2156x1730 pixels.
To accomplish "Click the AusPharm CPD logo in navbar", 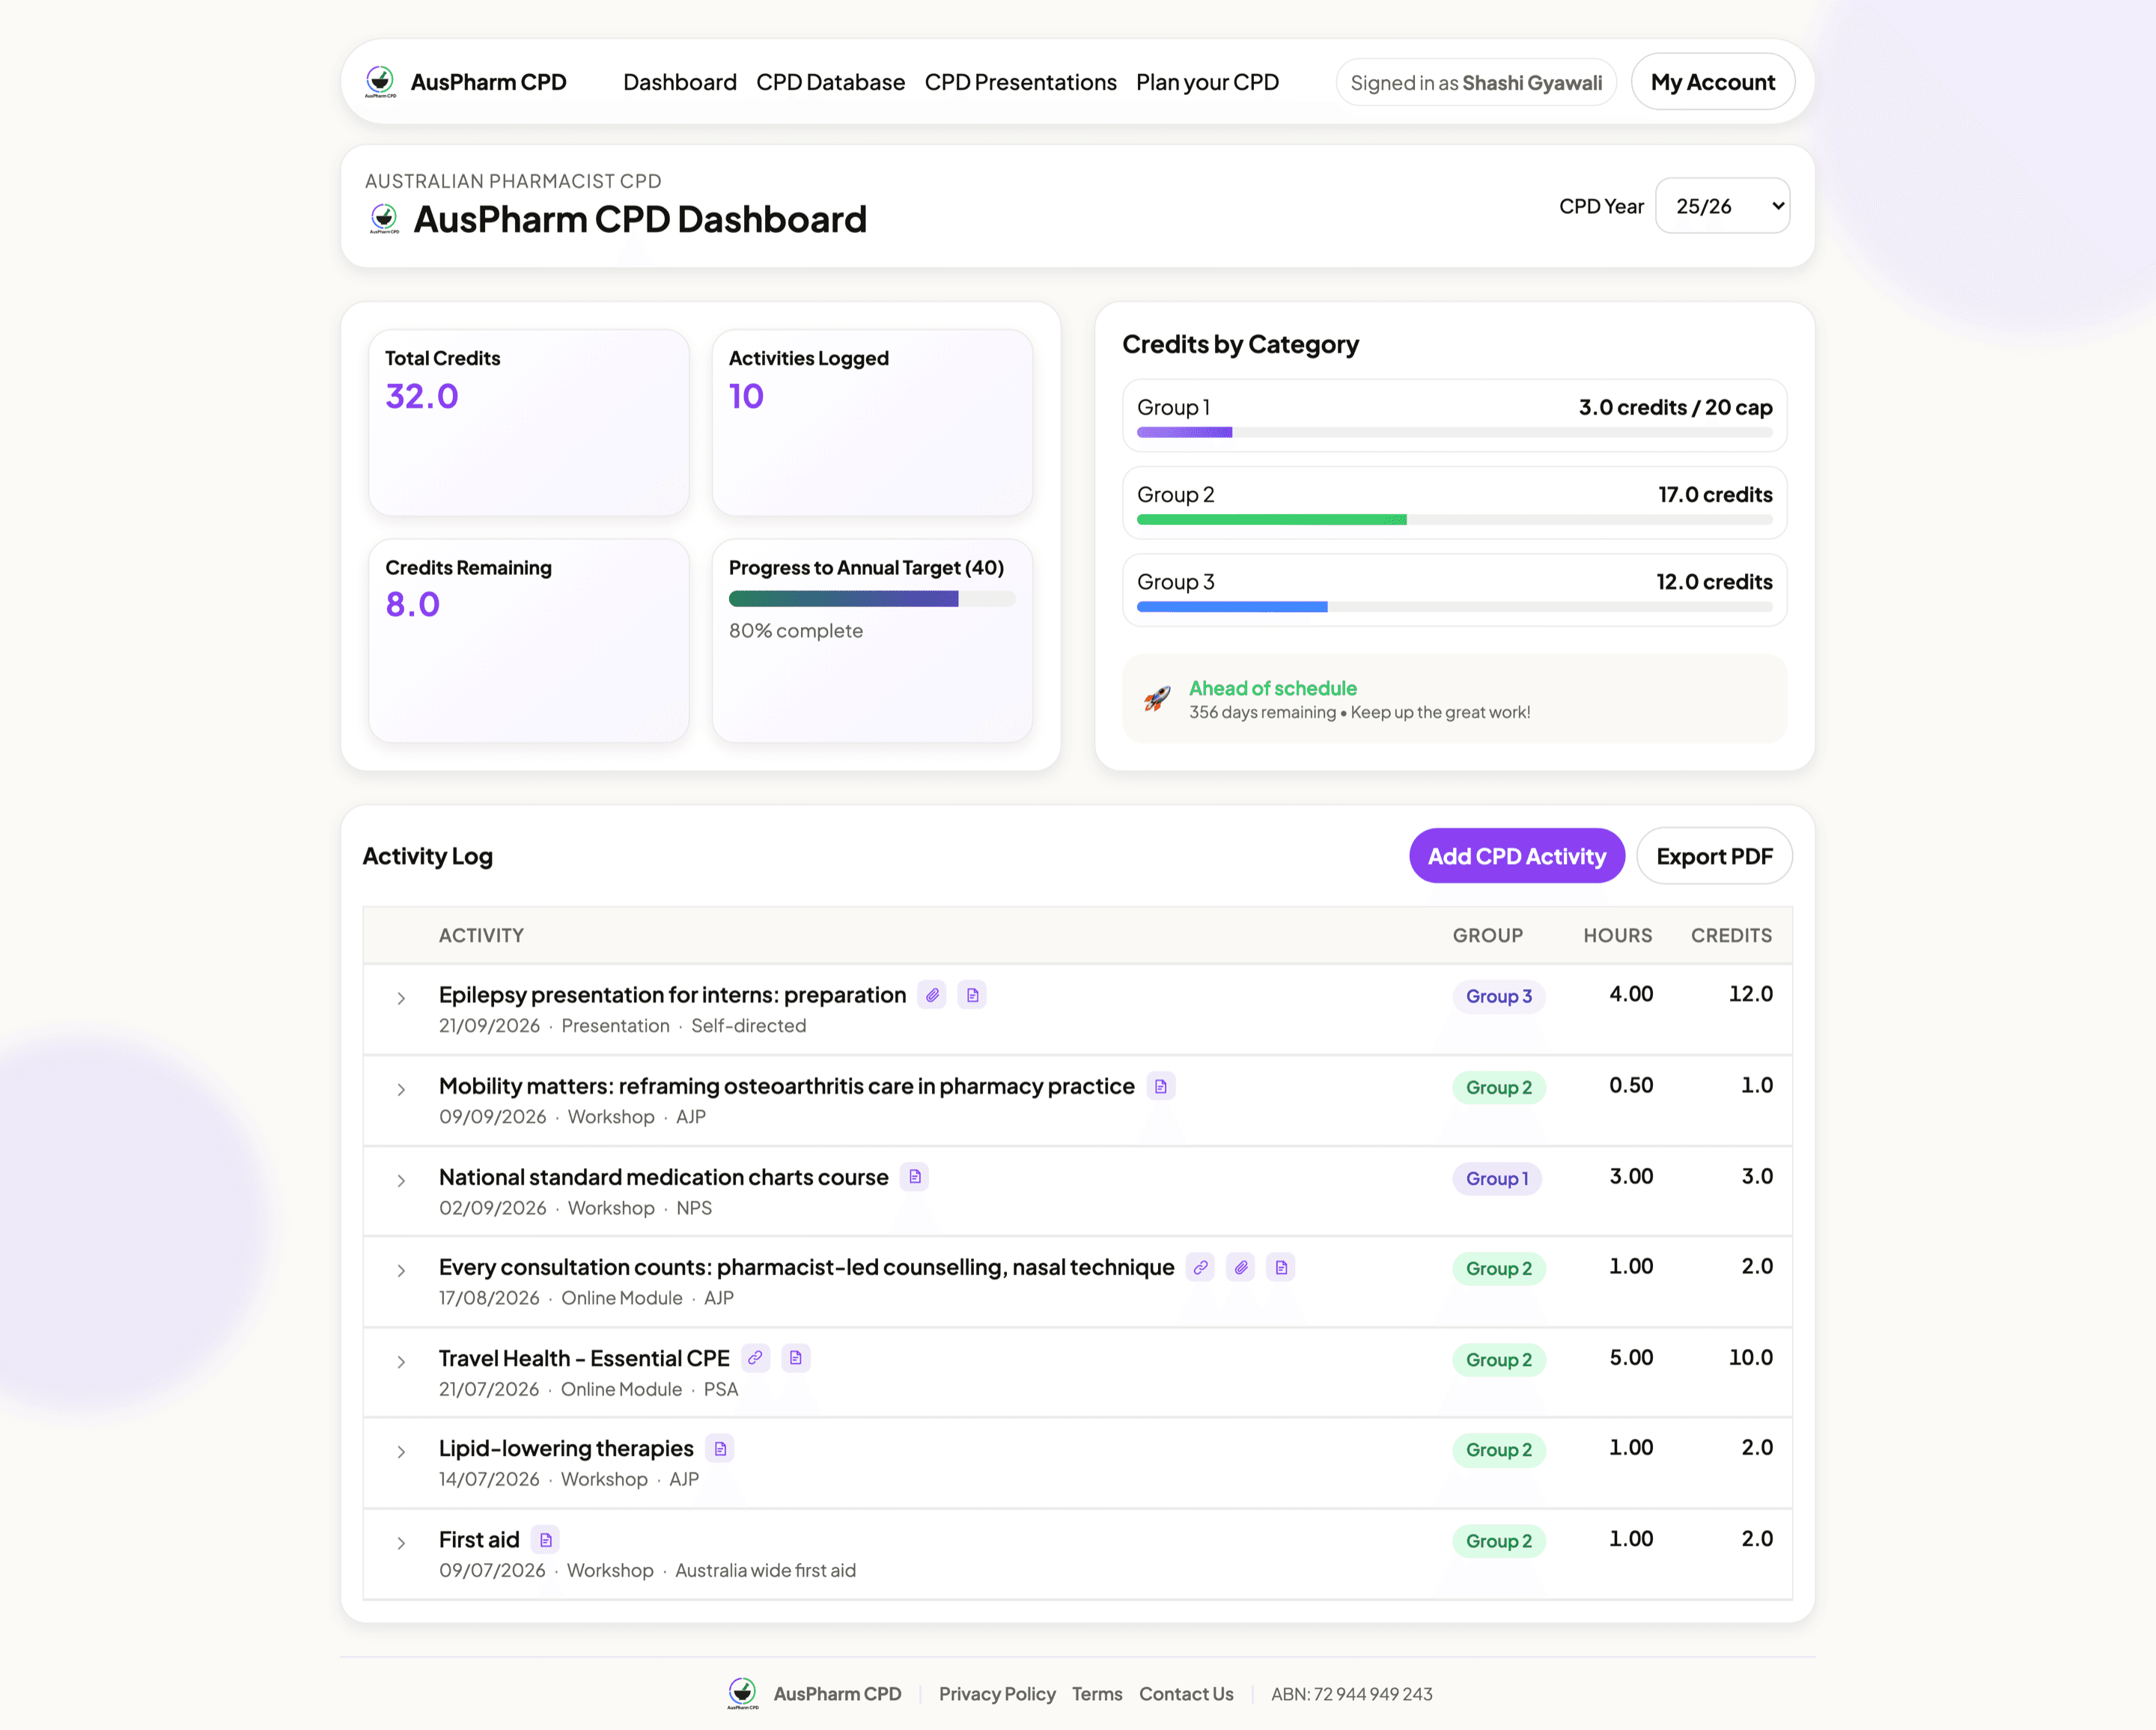I will 380,82.
